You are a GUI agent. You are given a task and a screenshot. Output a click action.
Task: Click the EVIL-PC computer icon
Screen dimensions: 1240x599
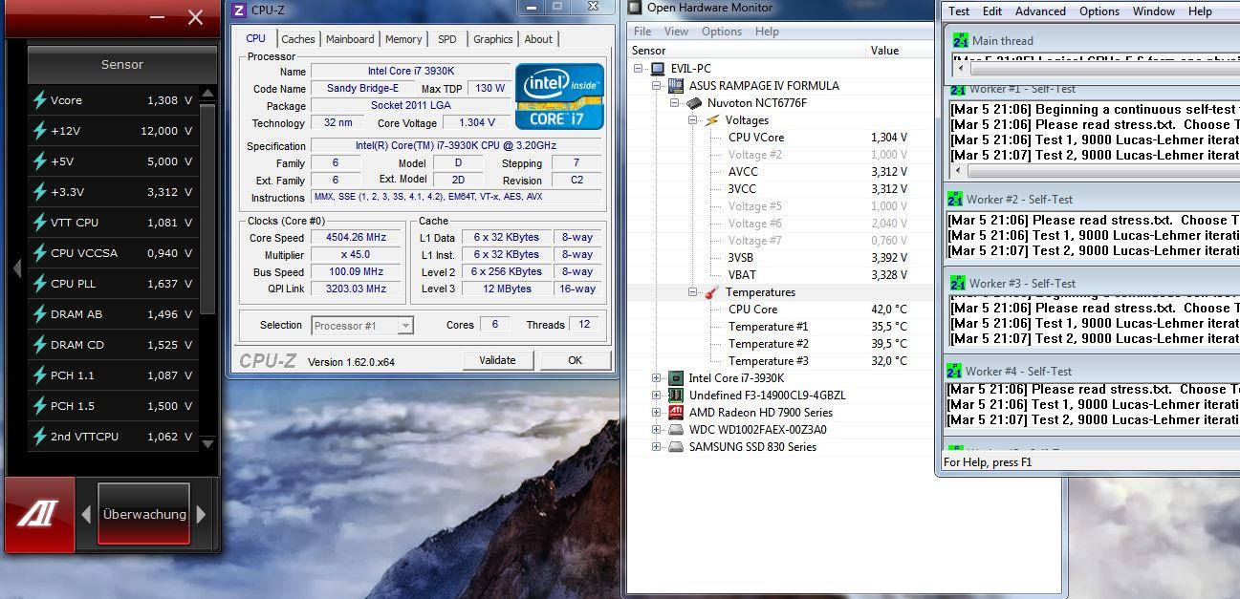pyautogui.click(x=658, y=69)
